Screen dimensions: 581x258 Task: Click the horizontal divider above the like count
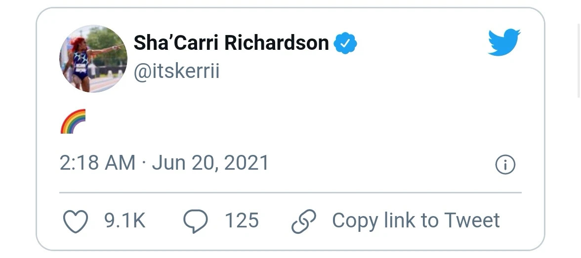(290, 192)
